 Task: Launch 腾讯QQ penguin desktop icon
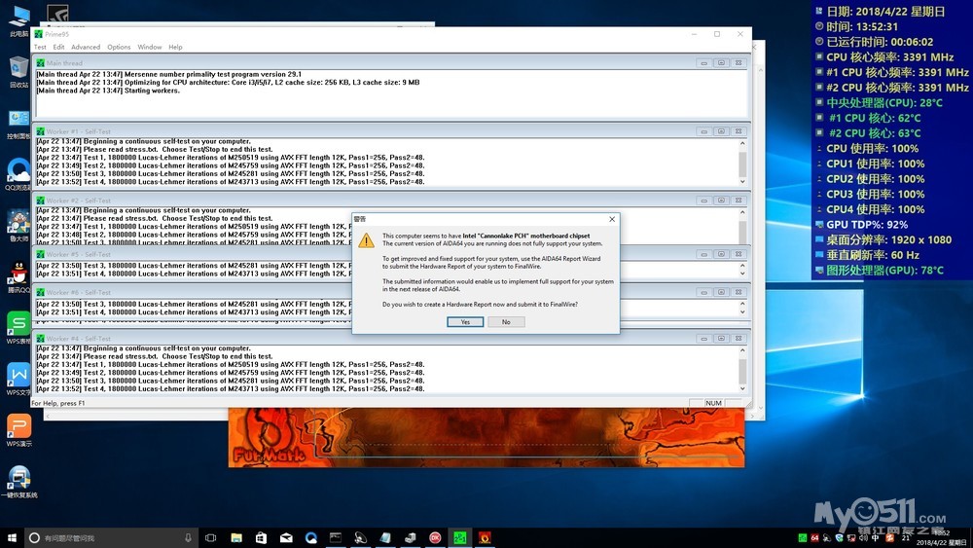tap(18, 276)
